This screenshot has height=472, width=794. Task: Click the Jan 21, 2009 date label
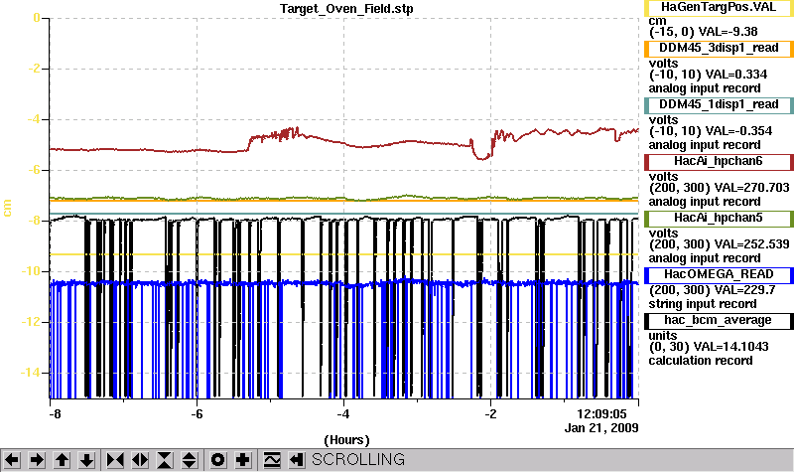pyautogui.click(x=601, y=428)
